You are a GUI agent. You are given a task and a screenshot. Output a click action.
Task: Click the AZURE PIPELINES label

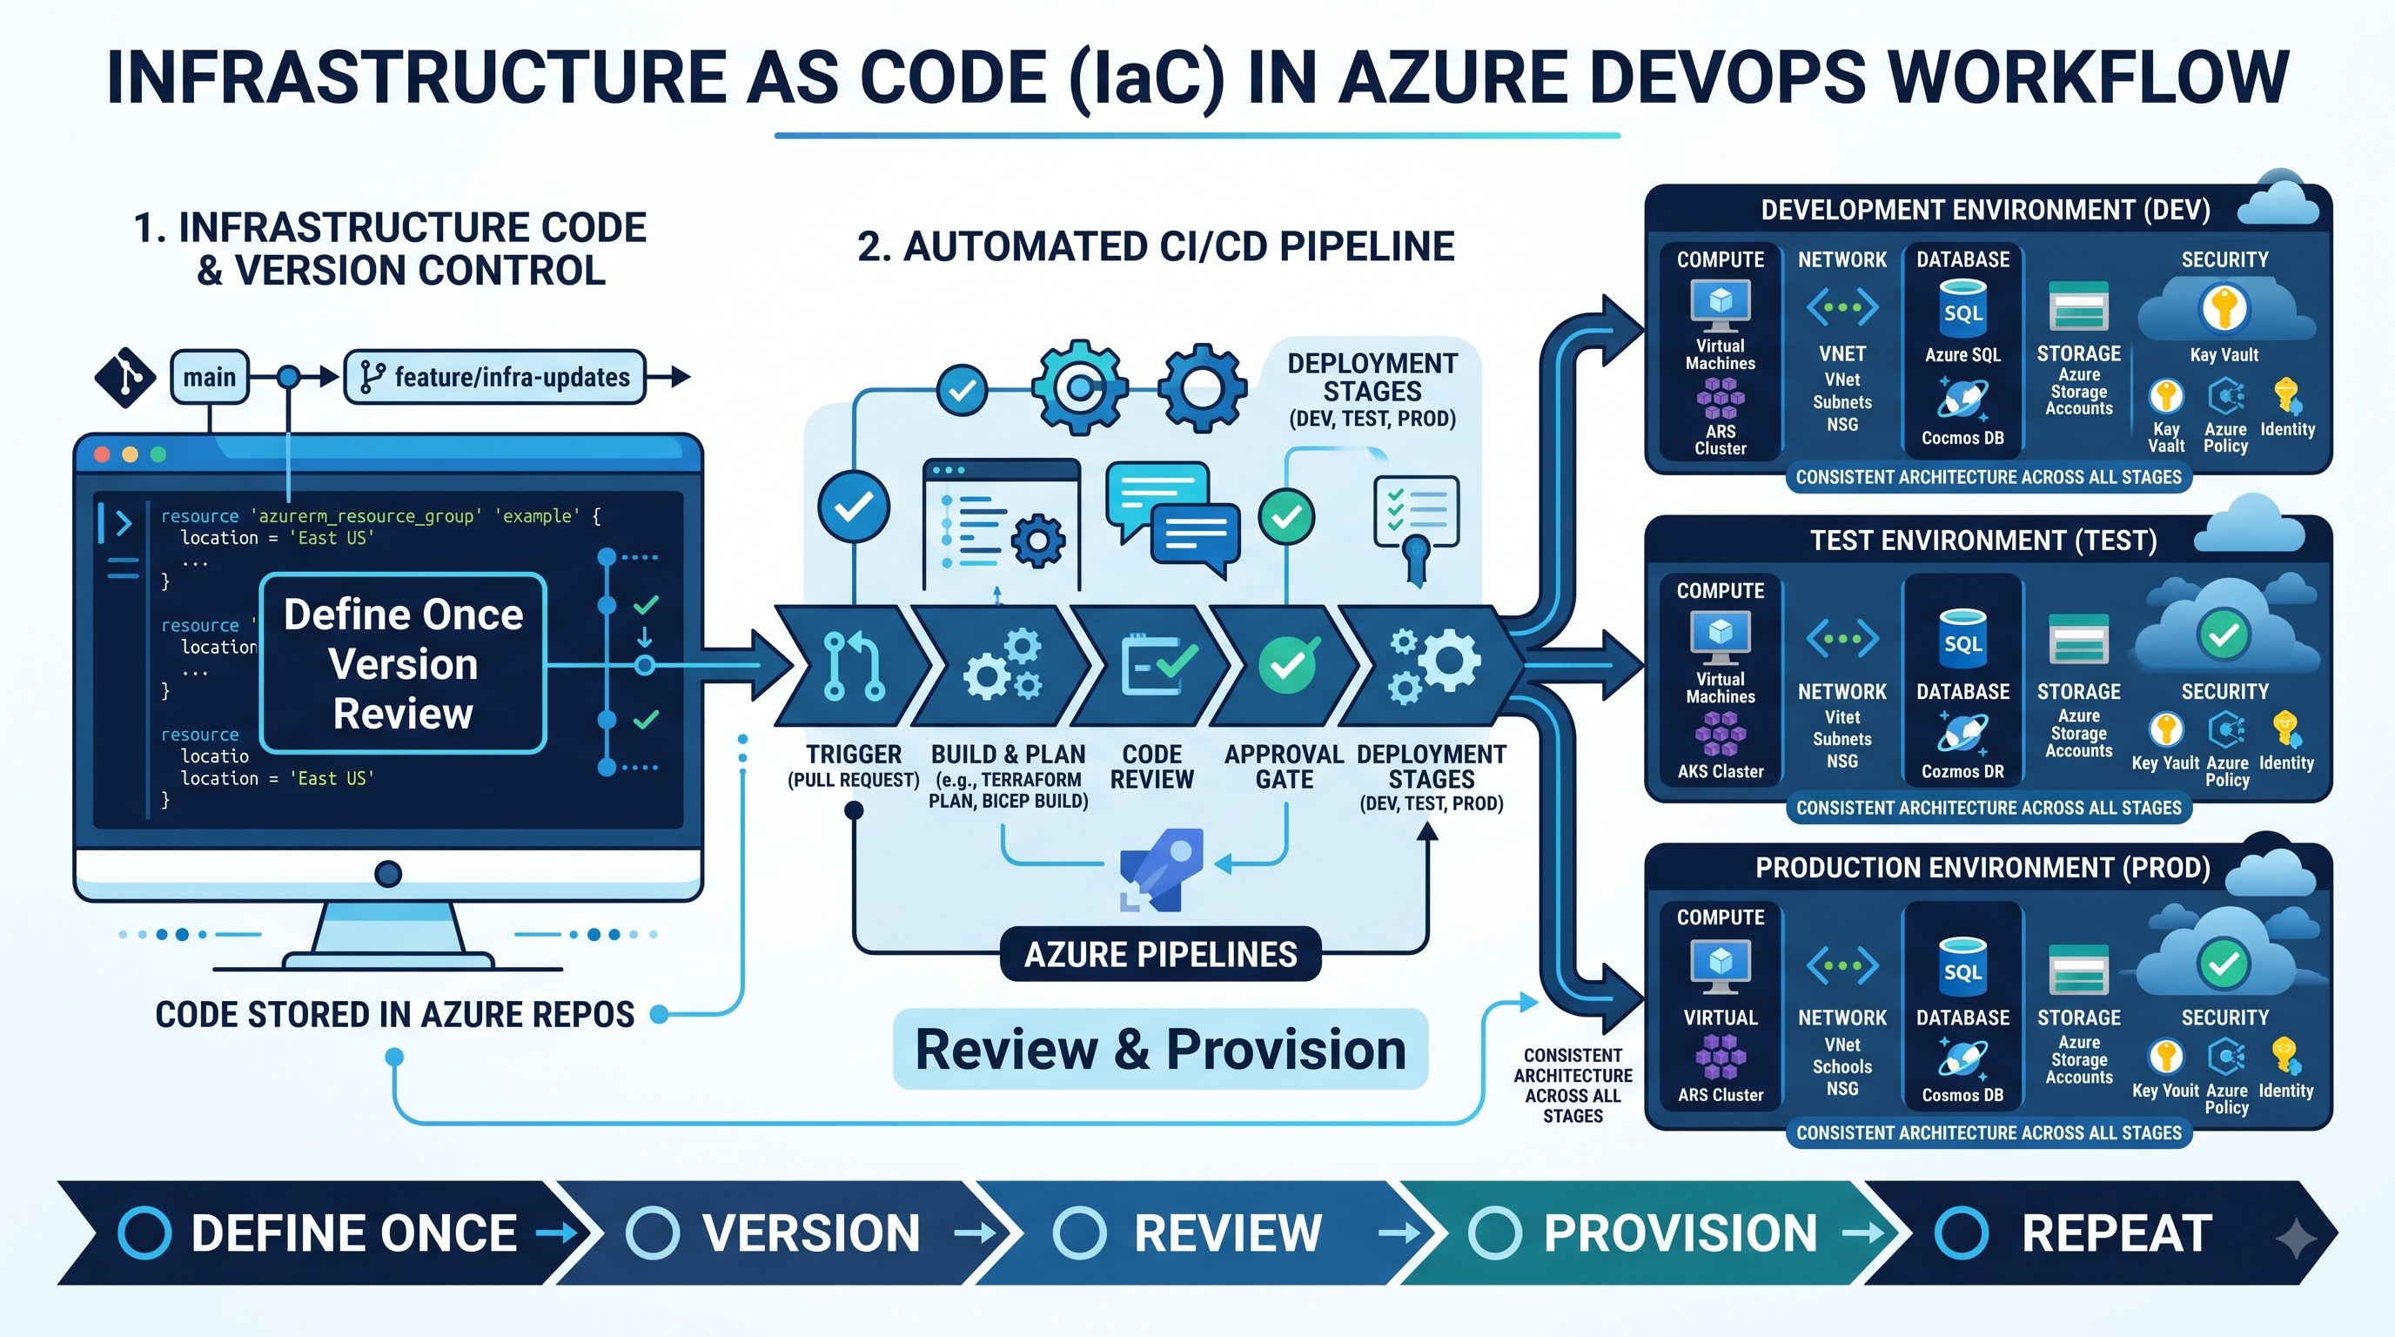click(1160, 954)
